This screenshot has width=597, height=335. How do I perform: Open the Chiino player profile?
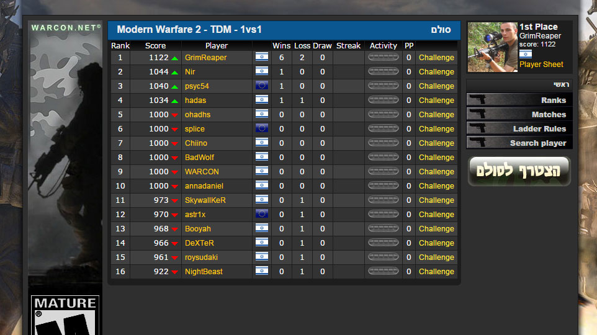point(195,143)
